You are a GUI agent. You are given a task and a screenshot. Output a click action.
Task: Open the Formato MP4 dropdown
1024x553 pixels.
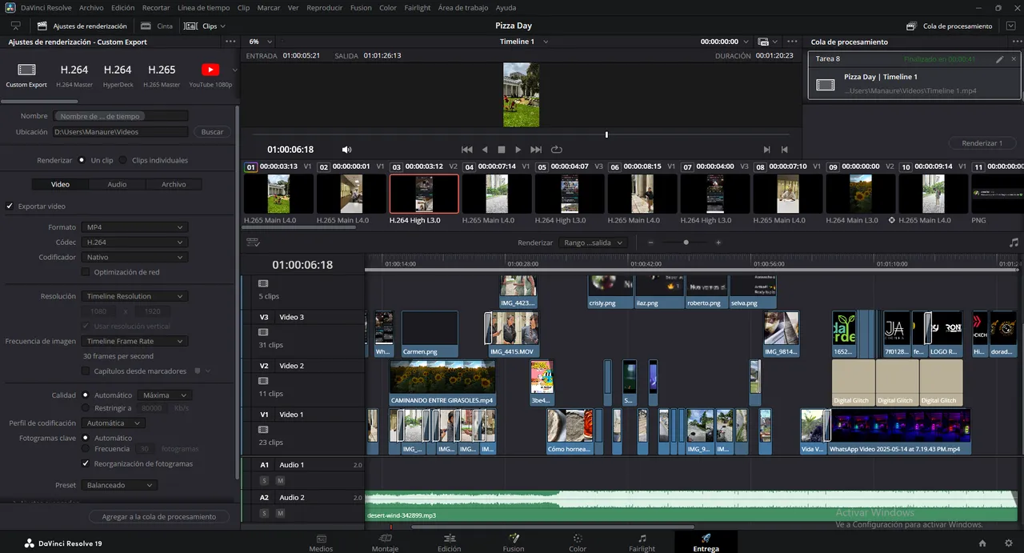[x=134, y=227]
